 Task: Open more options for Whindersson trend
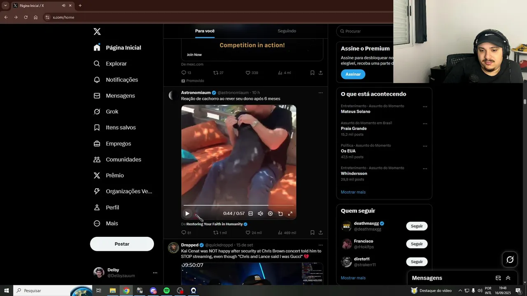(x=425, y=169)
